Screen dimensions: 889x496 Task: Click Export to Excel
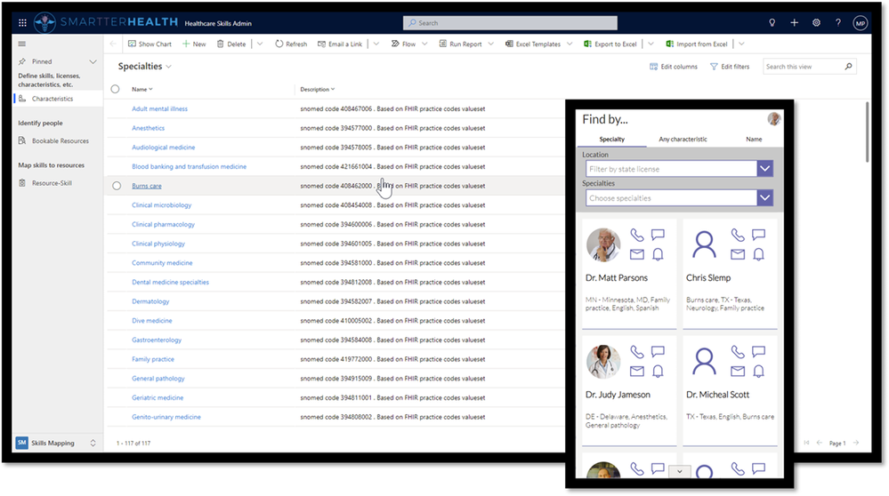pyautogui.click(x=610, y=44)
